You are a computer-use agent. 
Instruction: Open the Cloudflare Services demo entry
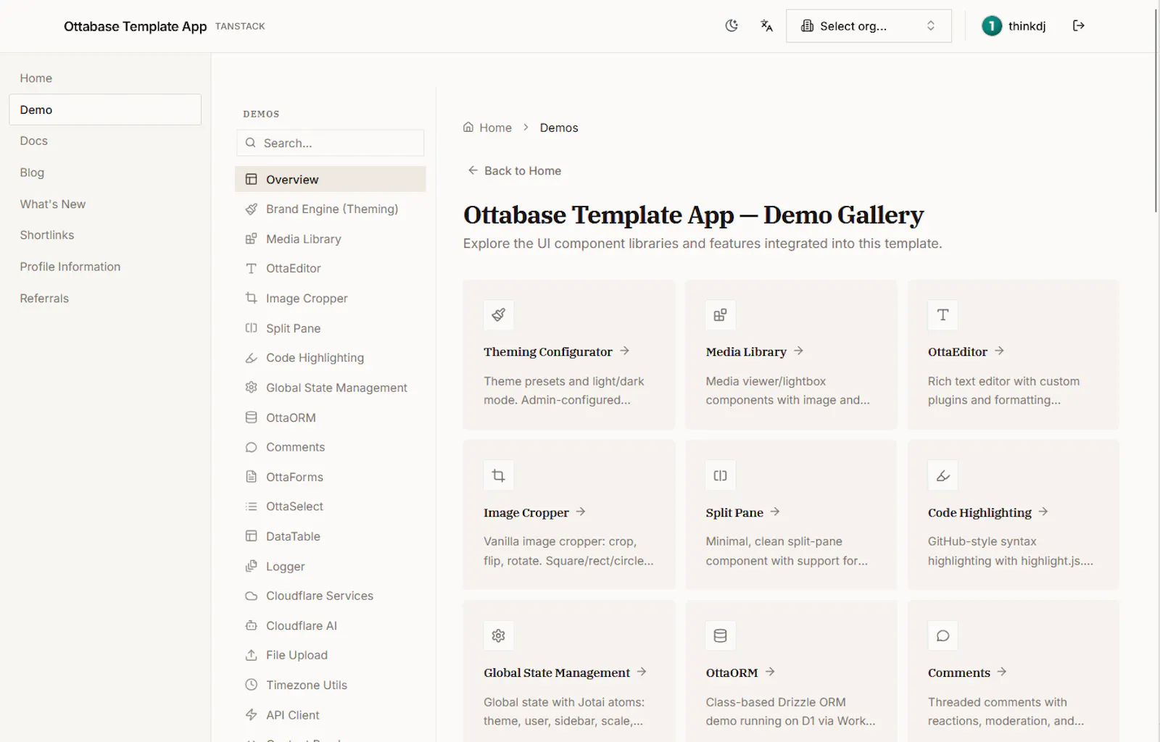point(331,596)
